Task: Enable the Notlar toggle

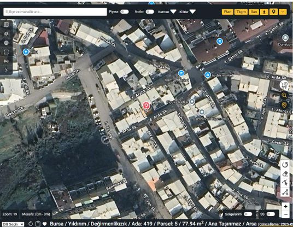Action: point(150,12)
